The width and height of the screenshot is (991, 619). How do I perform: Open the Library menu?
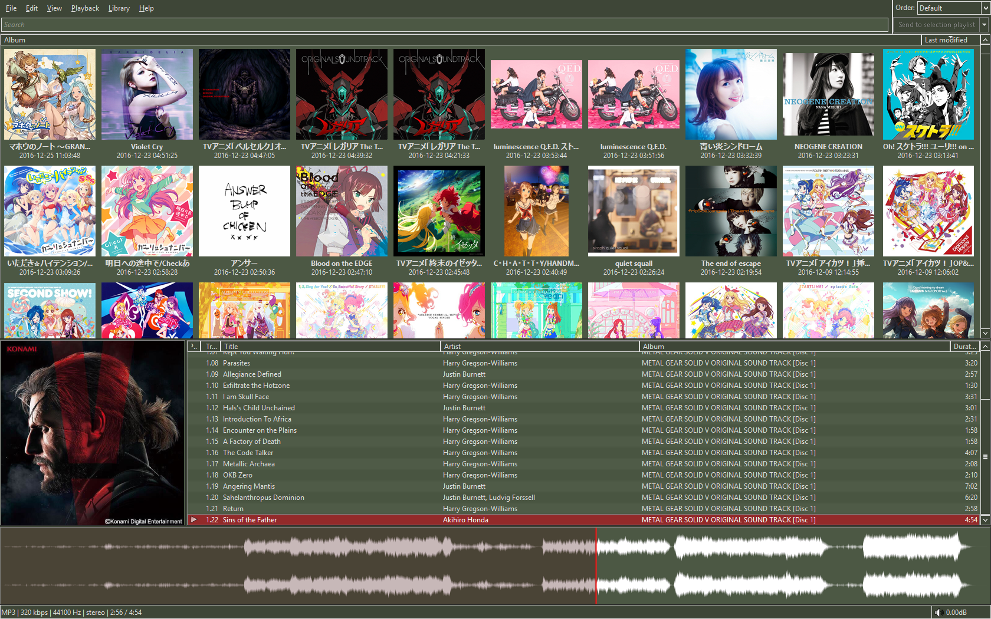coord(119,8)
